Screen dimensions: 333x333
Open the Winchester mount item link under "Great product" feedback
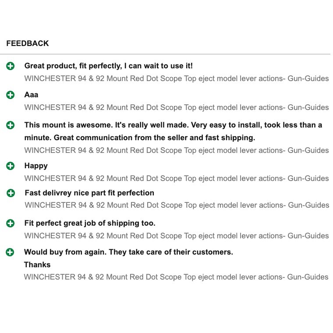[176, 79]
